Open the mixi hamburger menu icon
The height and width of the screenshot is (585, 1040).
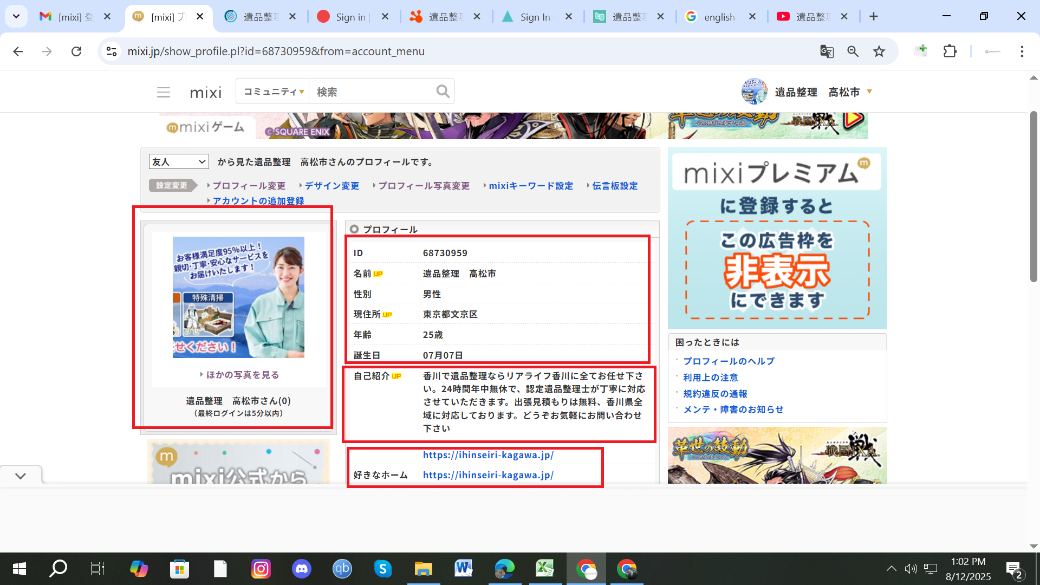[x=163, y=92]
